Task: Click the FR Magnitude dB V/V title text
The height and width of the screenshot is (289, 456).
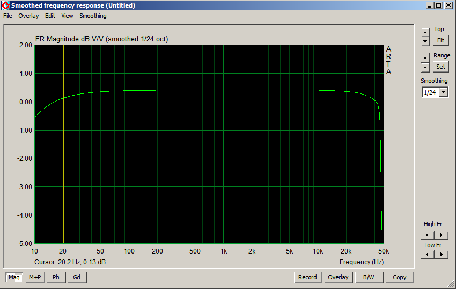Action: (x=101, y=39)
